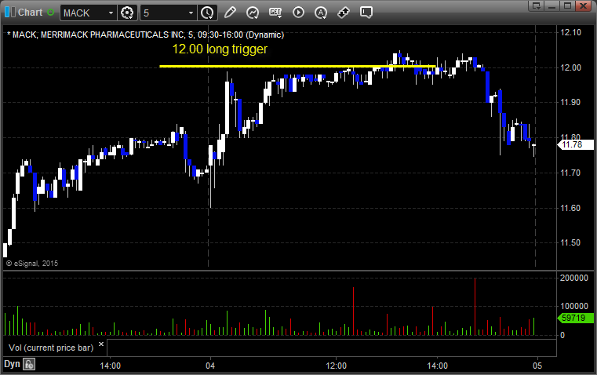The image size is (597, 375).
Task: Click the Dyn button
Action: 12,364
